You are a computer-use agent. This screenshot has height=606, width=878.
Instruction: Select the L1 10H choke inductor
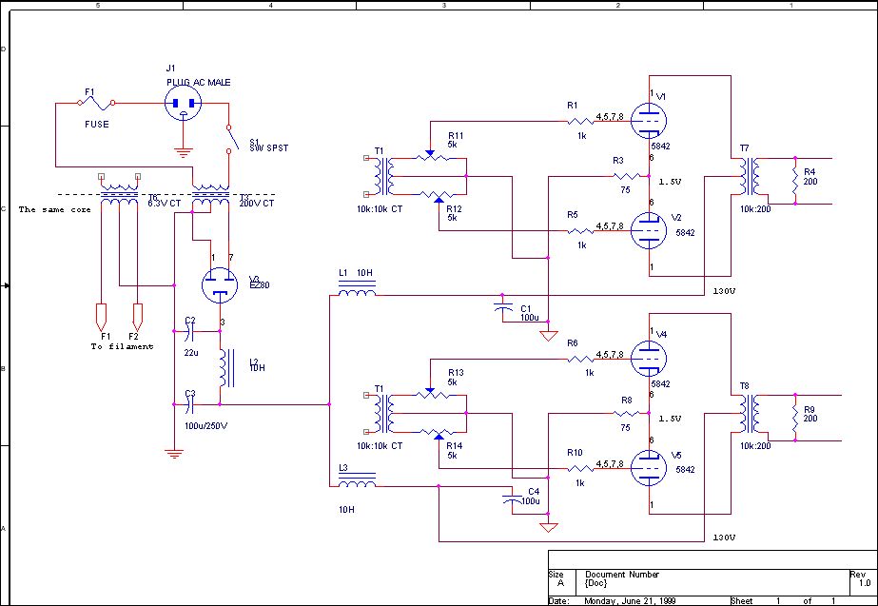click(x=356, y=294)
